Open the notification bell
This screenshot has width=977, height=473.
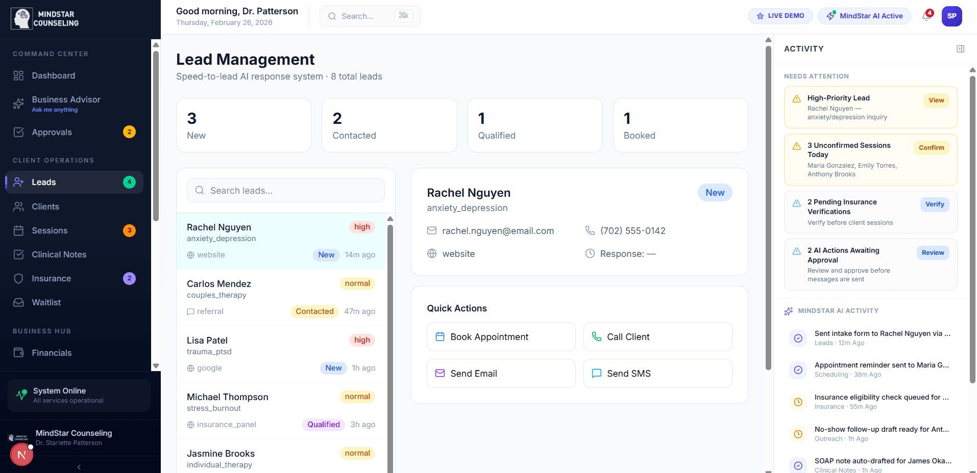925,16
